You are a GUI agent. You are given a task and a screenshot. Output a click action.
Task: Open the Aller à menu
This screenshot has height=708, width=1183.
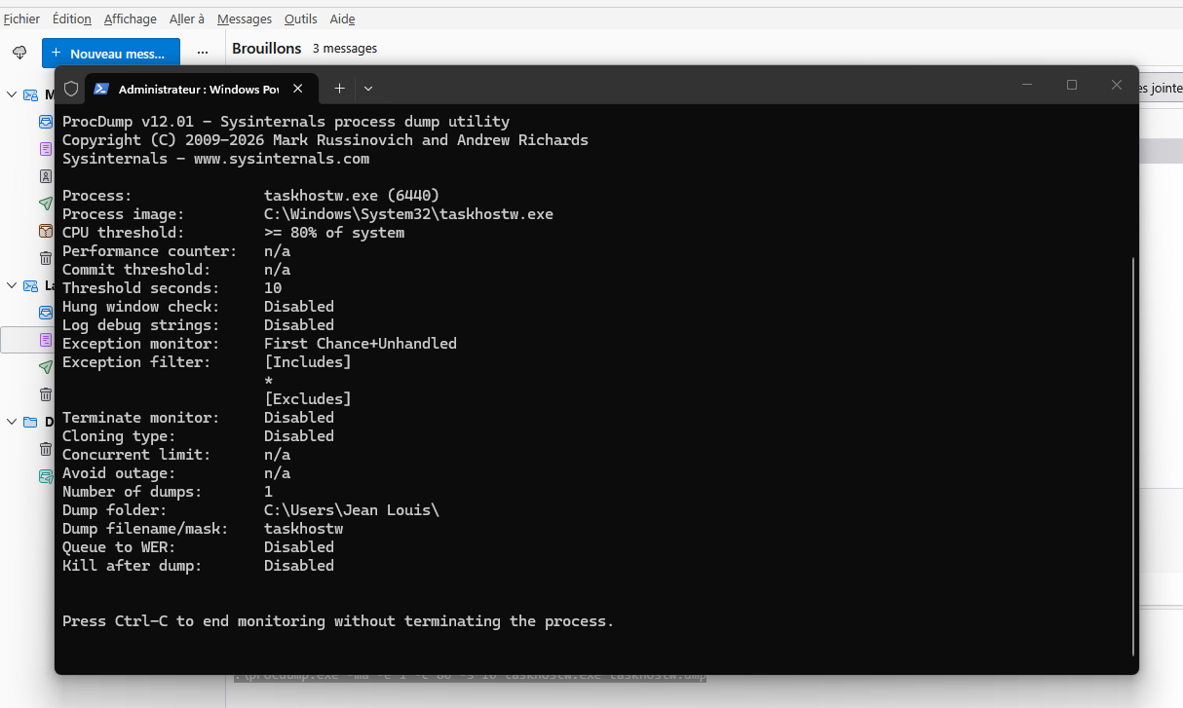tap(187, 19)
